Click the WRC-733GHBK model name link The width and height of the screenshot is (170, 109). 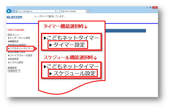click(x=16, y=30)
